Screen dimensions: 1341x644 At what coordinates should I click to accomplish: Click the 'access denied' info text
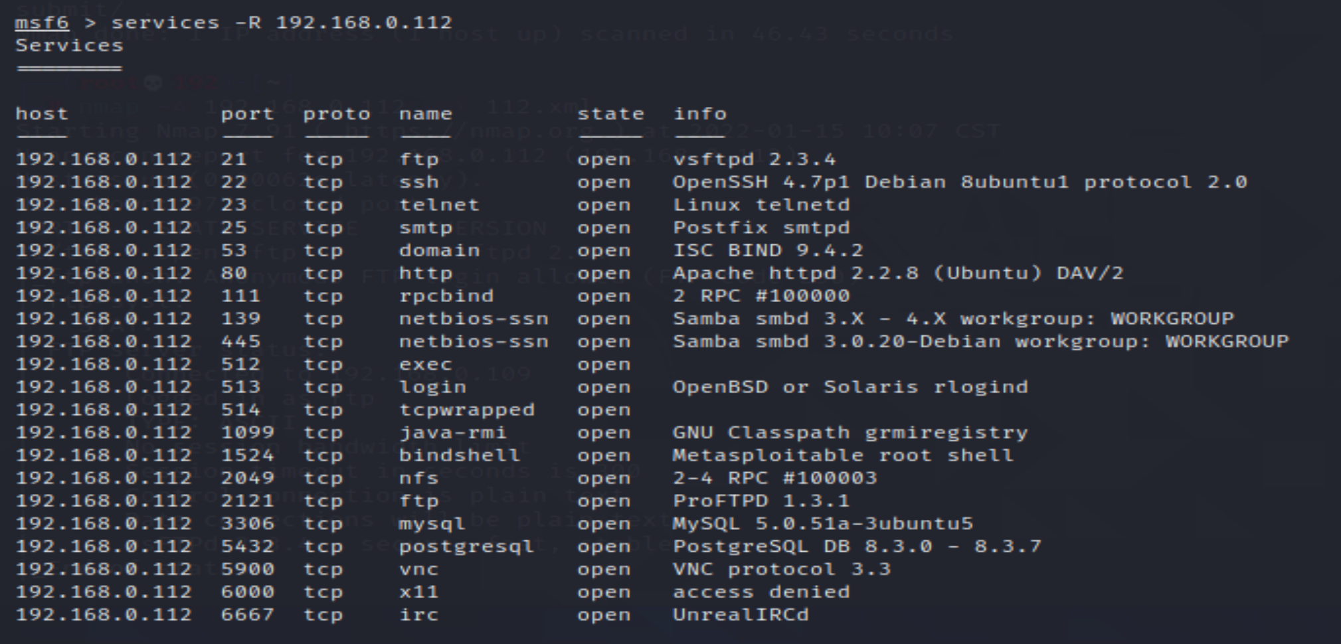761,592
